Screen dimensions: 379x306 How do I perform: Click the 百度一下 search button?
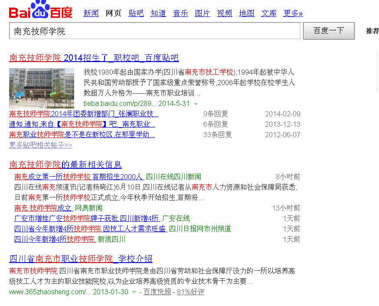pos(329,31)
